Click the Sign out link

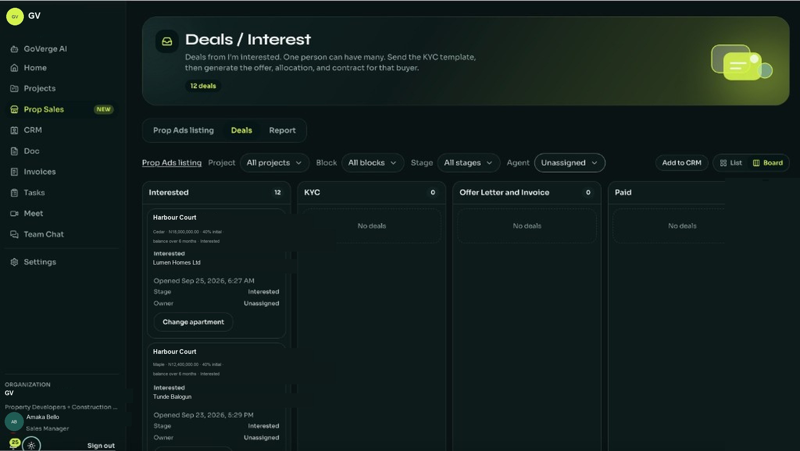[101, 446]
